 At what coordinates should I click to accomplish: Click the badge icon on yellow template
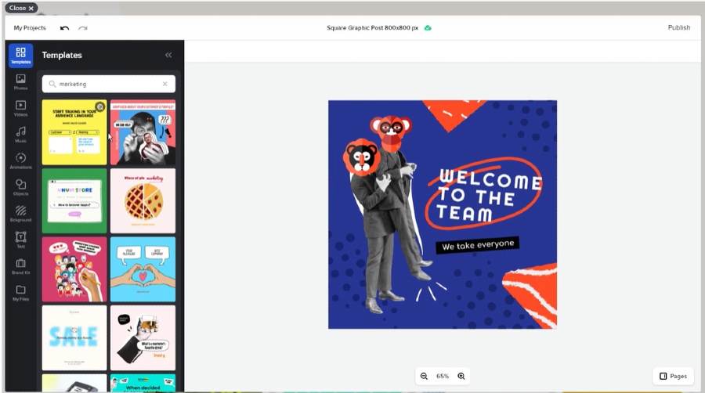coord(99,107)
